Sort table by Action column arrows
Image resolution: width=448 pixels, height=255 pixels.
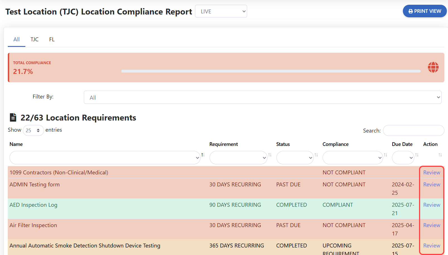(x=440, y=155)
